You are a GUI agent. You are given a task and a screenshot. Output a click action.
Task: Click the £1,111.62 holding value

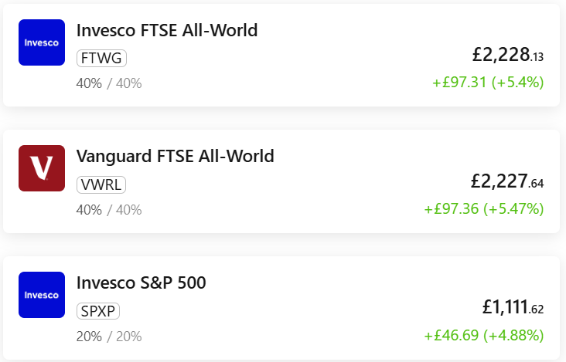pyautogui.click(x=513, y=307)
